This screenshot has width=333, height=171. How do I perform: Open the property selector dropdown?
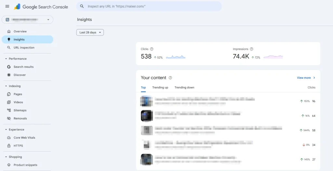[27, 20]
